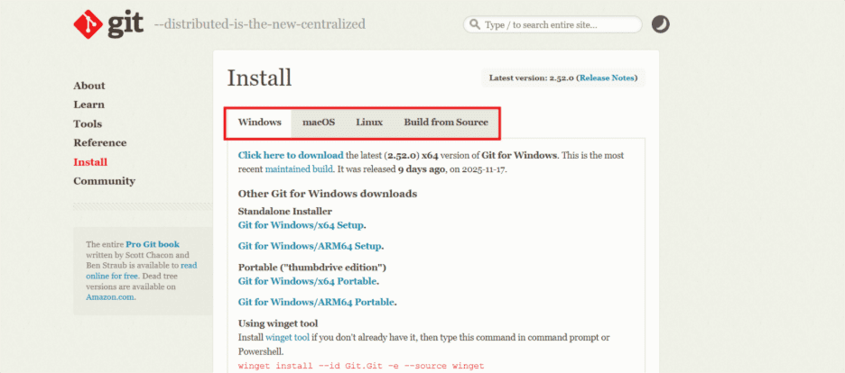Click the magnifier icon in search box
This screenshot has height=373, width=845.
pos(475,24)
